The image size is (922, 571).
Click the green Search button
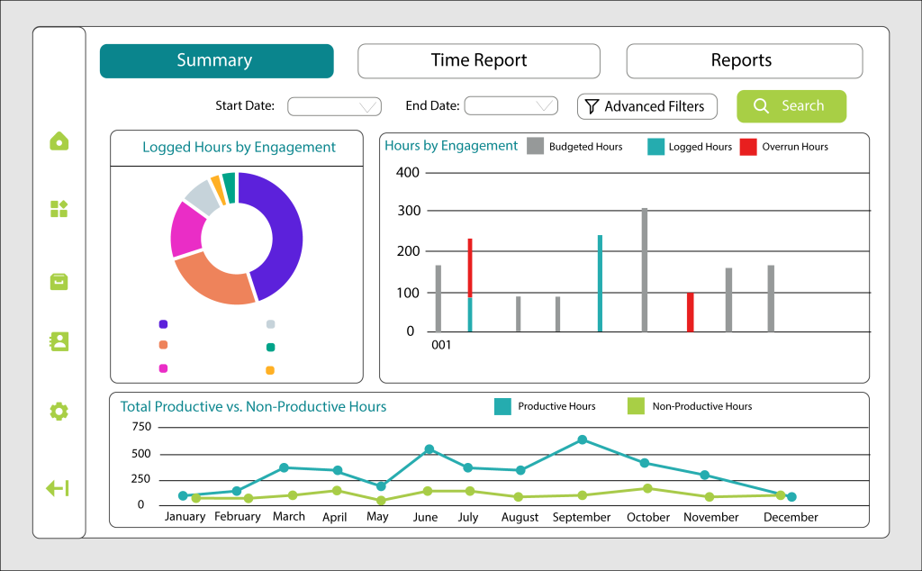pos(791,106)
